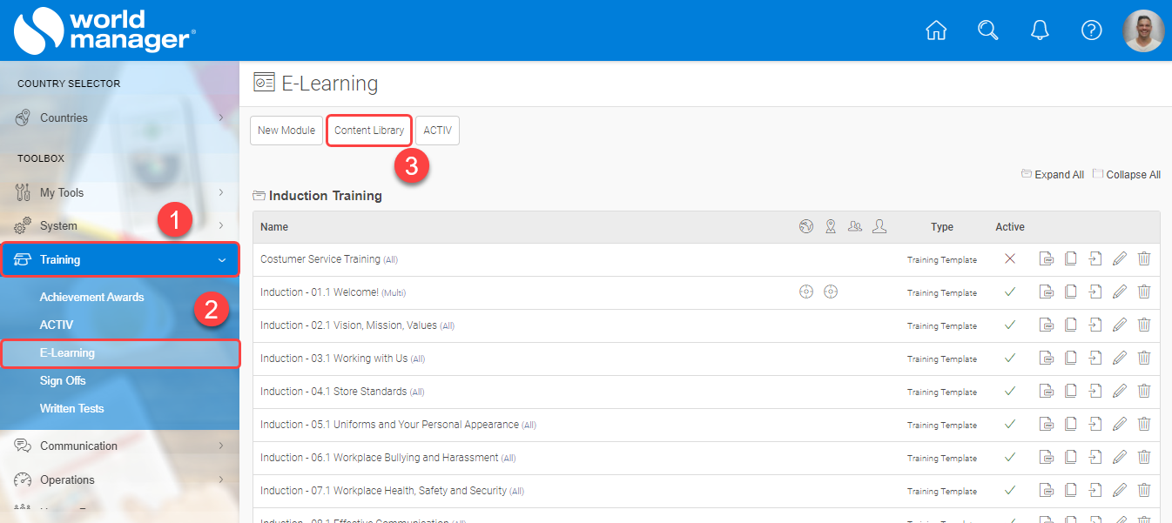Image resolution: width=1172 pixels, height=523 pixels.
Task: Go to the Home page icon
Action: (x=936, y=30)
